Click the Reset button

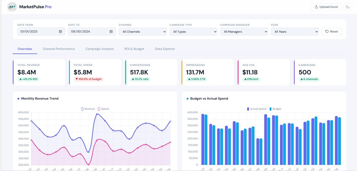pos(332,31)
